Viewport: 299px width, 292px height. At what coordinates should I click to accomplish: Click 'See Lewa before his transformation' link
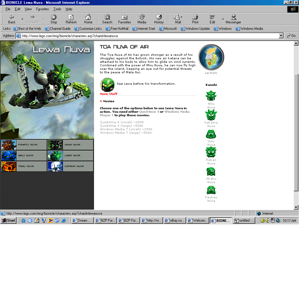pyautogui.click(x=146, y=84)
